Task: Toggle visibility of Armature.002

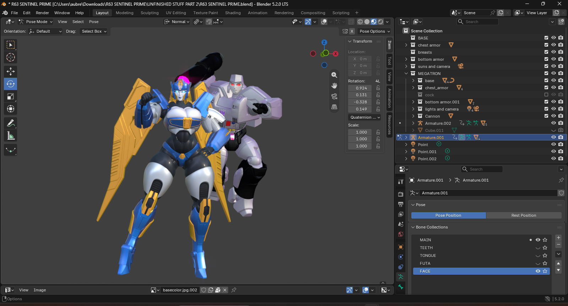Action: click(x=553, y=123)
